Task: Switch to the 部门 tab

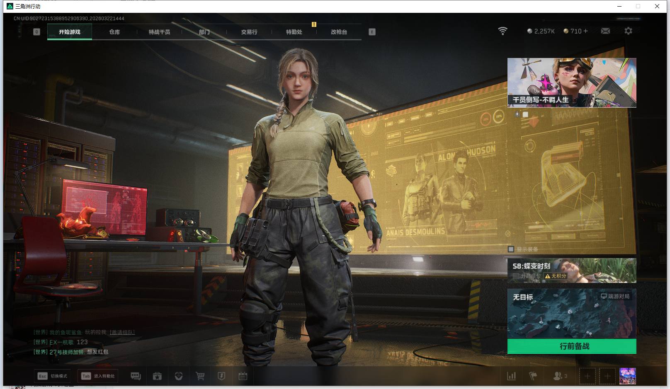Action: click(x=204, y=32)
